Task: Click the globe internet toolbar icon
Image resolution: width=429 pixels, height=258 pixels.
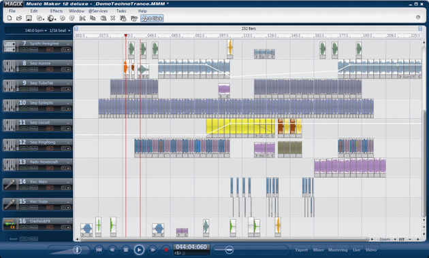Action: coord(50,18)
